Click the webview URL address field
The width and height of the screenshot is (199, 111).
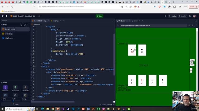(153, 25)
